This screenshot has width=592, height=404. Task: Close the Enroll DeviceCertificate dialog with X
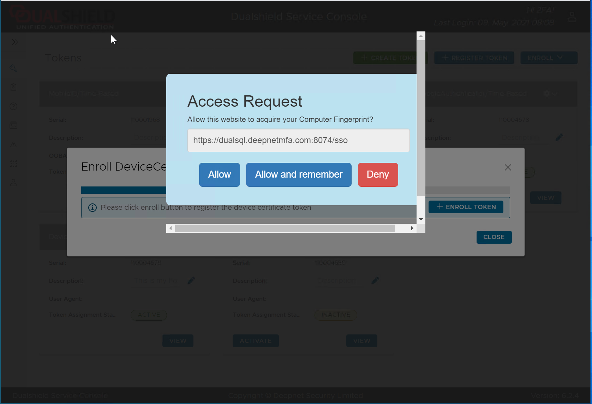point(508,167)
